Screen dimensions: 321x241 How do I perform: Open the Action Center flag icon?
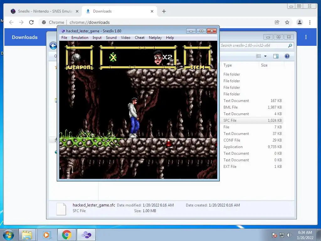274,235
